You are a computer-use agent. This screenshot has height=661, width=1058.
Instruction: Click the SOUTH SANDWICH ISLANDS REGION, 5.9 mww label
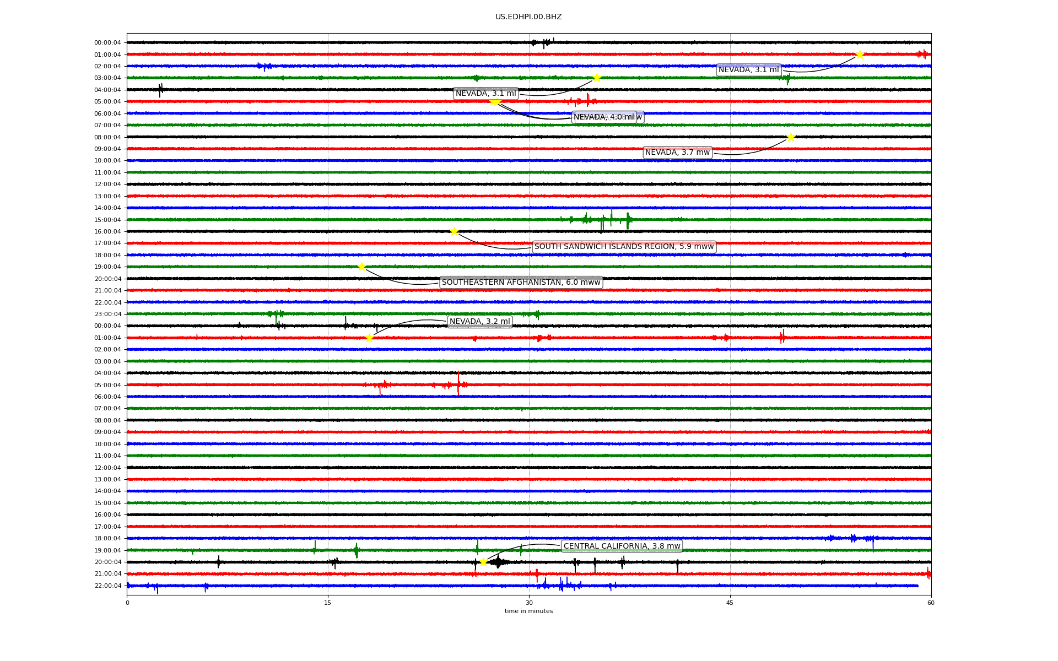coord(624,247)
